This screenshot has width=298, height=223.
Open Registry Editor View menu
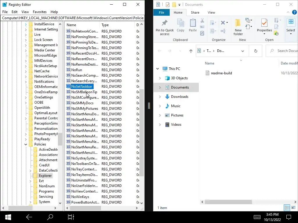(x=25, y=12)
